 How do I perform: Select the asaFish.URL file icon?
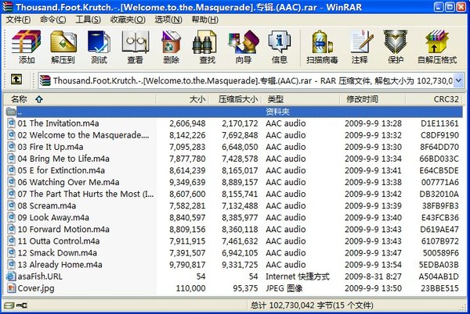pos(11,277)
